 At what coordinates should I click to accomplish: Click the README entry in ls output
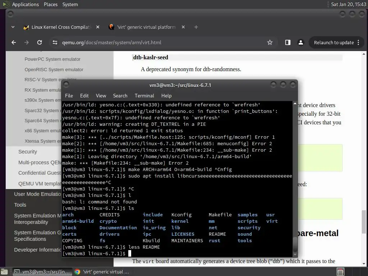tap(217, 234)
